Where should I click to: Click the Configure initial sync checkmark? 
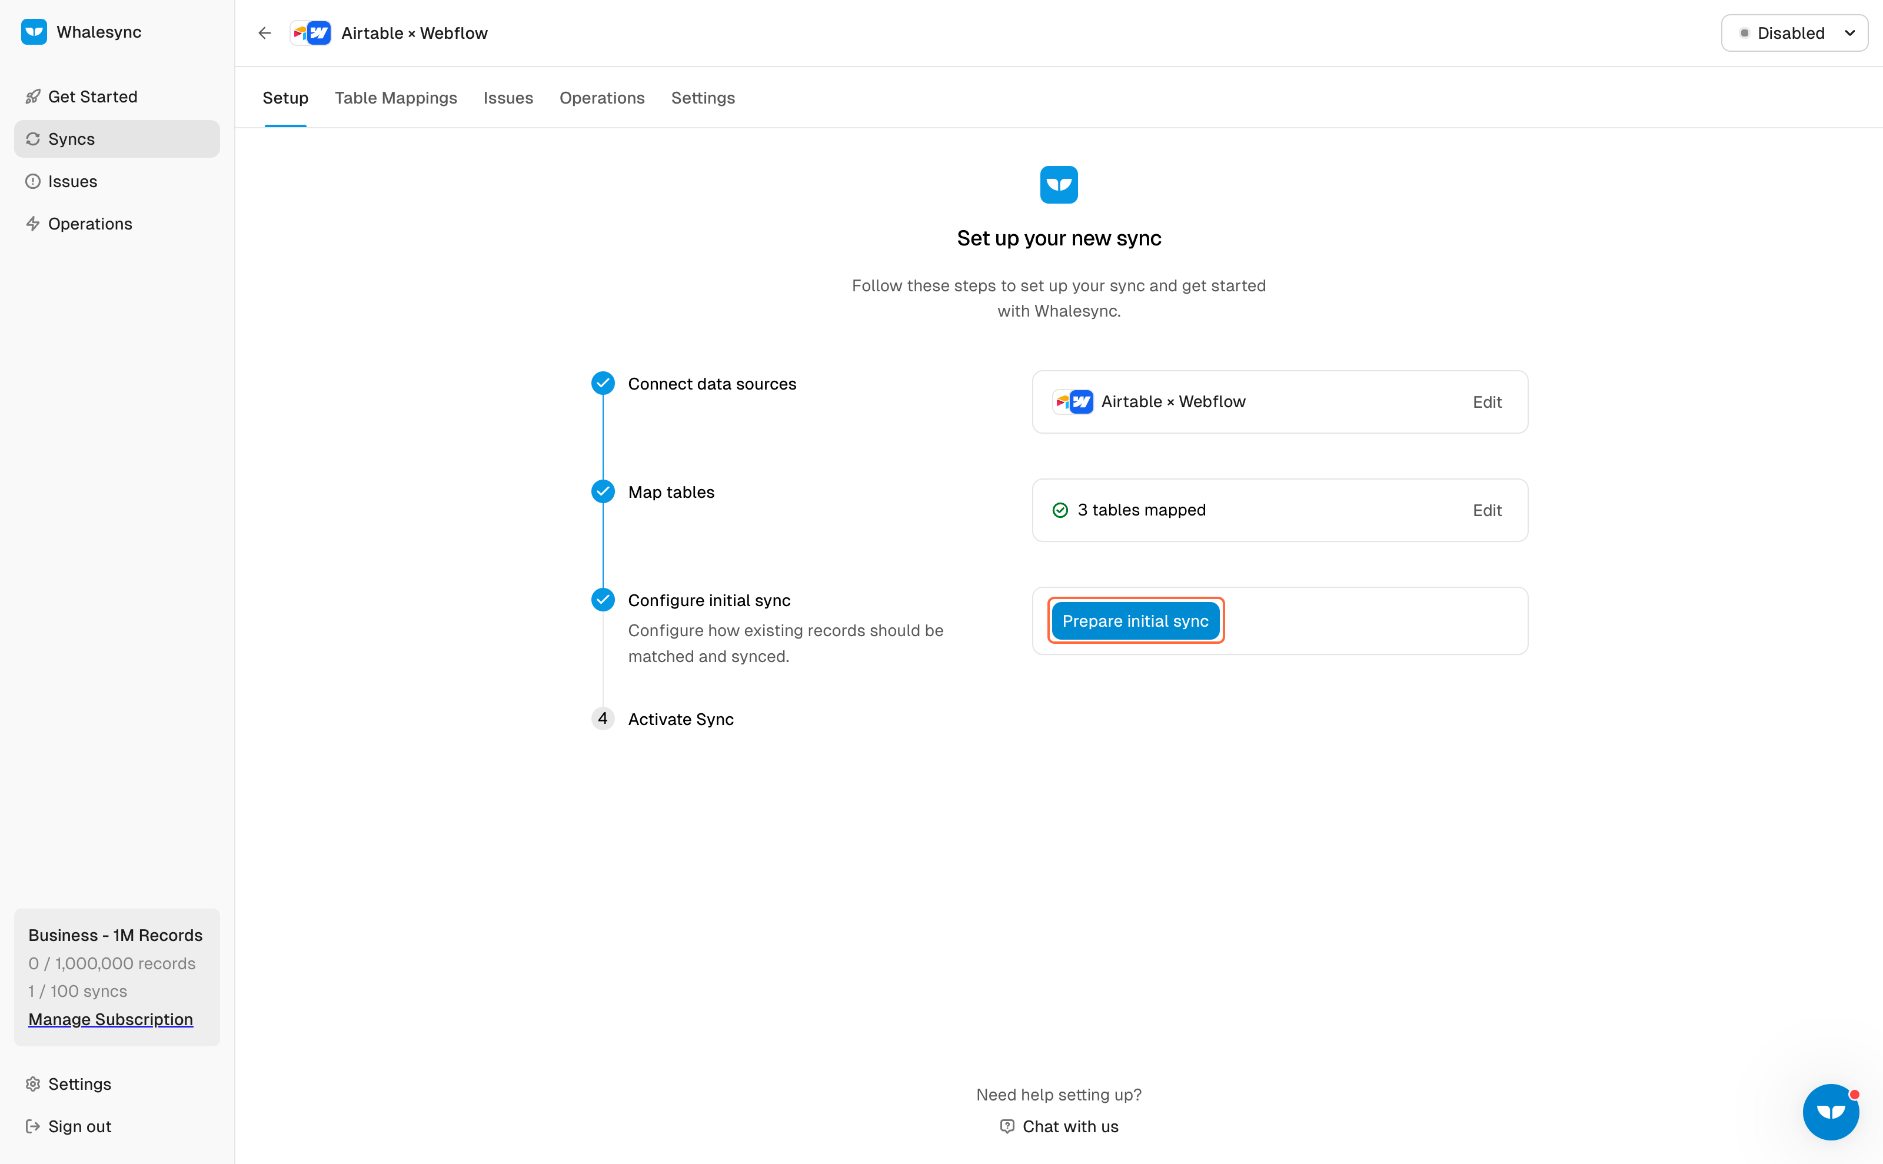tap(603, 600)
